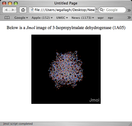Open the News (1173) dropdown
This screenshot has width=132, height=126.
pyautogui.click(x=83, y=18)
